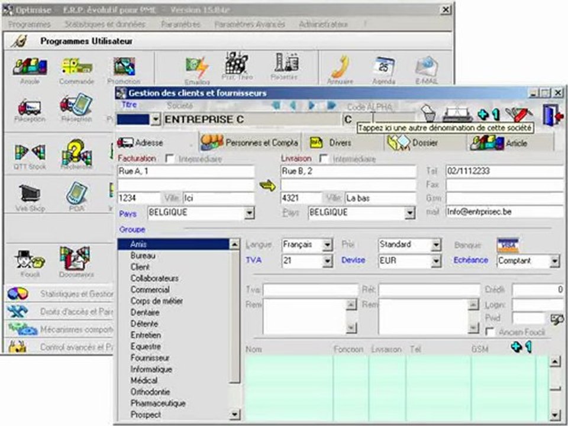Open the Mécanismes comportementaux section
This screenshot has height=426, width=568.
[60, 330]
